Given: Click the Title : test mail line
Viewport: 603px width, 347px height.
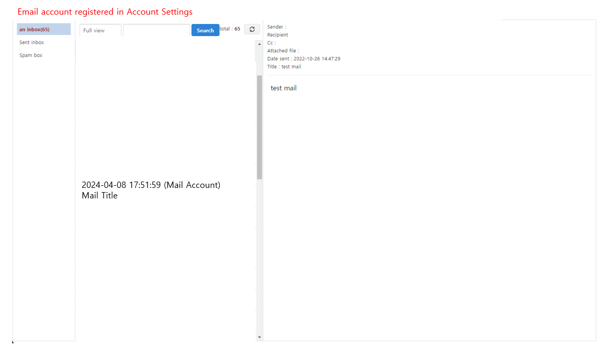Looking at the screenshot, I should coord(284,66).
